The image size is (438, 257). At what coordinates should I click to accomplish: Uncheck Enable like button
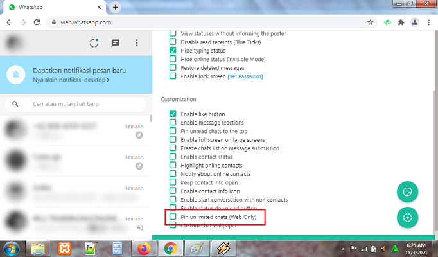(x=173, y=114)
